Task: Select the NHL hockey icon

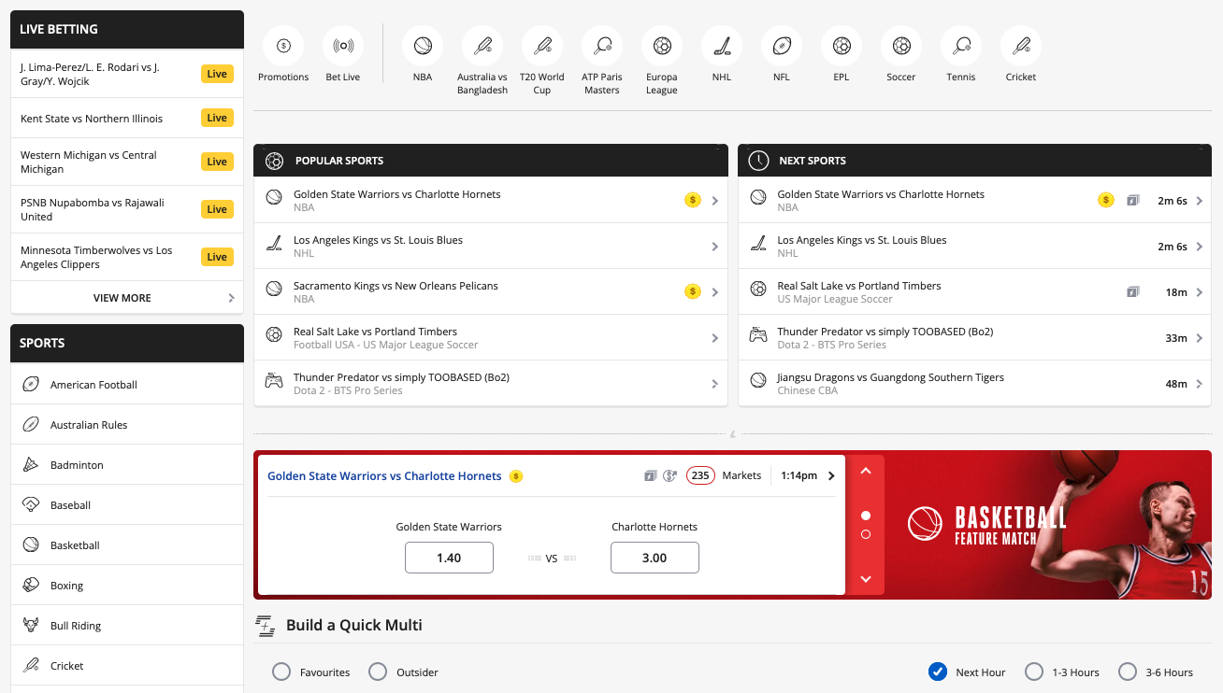Action: pyautogui.click(x=722, y=45)
